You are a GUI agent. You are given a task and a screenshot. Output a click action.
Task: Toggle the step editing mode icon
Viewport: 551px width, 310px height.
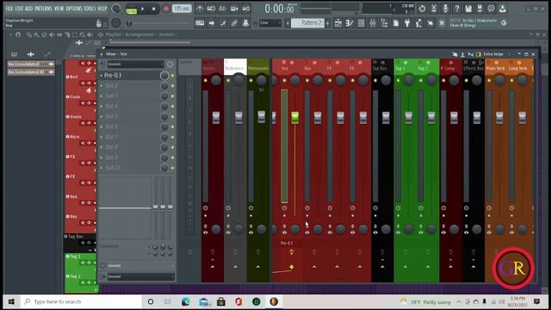[234, 9]
